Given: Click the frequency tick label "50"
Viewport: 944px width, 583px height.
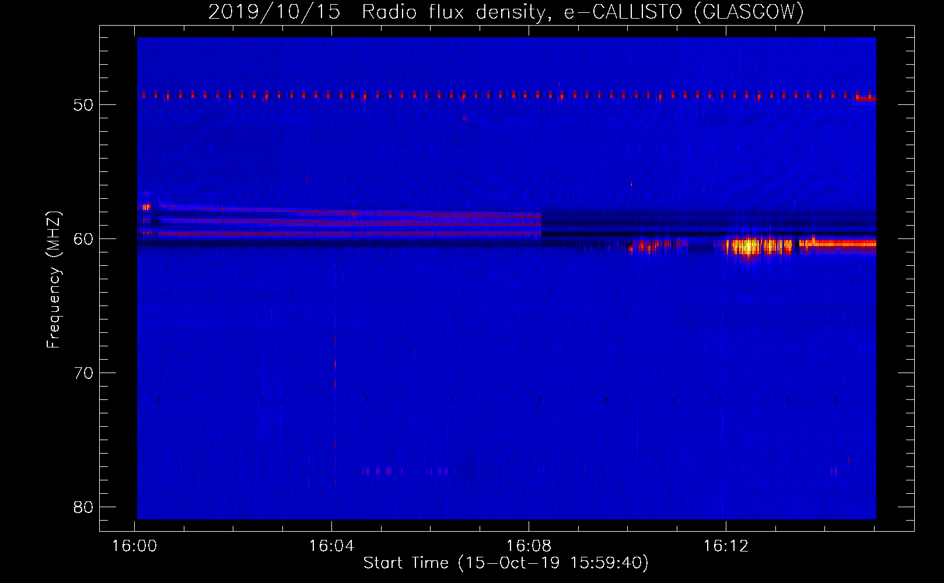Looking at the screenshot, I should pyautogui.click(x=83, y=105).
